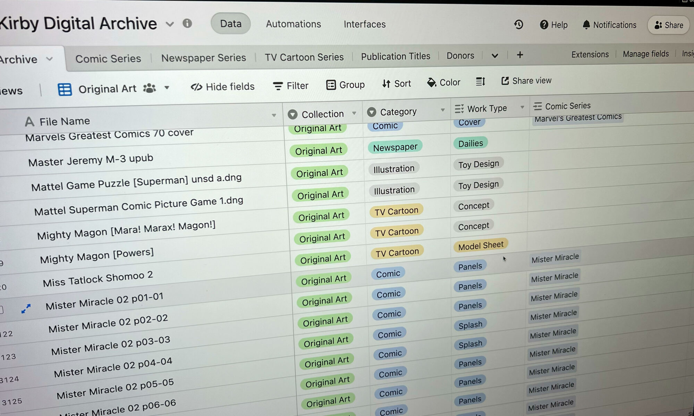Open the Sort menu
The height and width of the screenshot is (416, 694).
396,84
